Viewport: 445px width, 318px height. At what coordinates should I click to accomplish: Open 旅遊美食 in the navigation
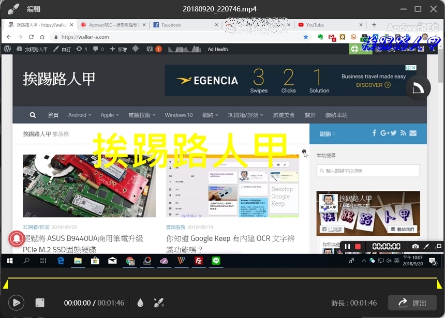[284, 115]
